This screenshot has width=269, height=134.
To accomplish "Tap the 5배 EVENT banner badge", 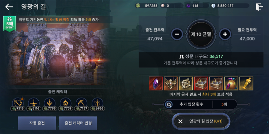I will (10, 23).
